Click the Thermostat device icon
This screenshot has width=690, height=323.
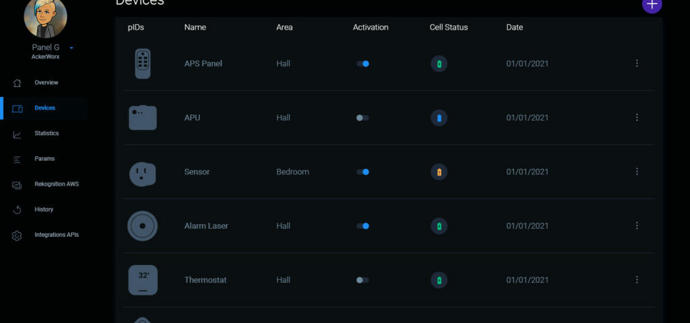pyautogui.click(x=143, y=280)
